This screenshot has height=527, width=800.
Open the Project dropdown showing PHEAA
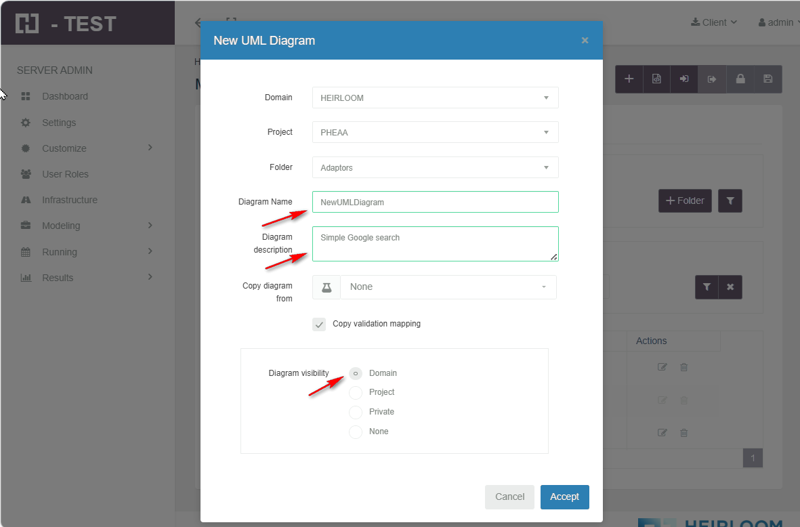435,133
